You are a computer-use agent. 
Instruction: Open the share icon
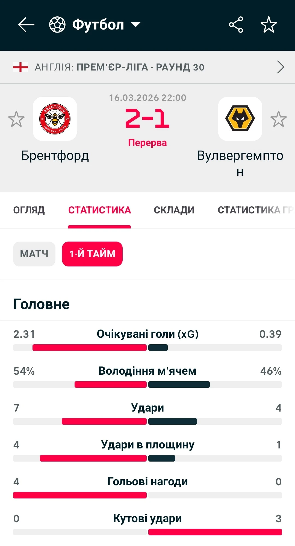(236, 25)
